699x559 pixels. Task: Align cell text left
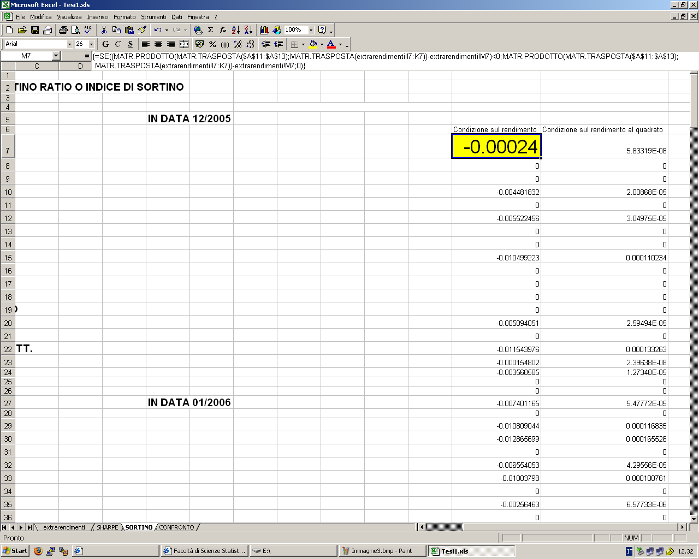point(146,44)
